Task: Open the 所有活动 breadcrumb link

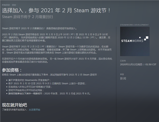Action: (6, 5)
